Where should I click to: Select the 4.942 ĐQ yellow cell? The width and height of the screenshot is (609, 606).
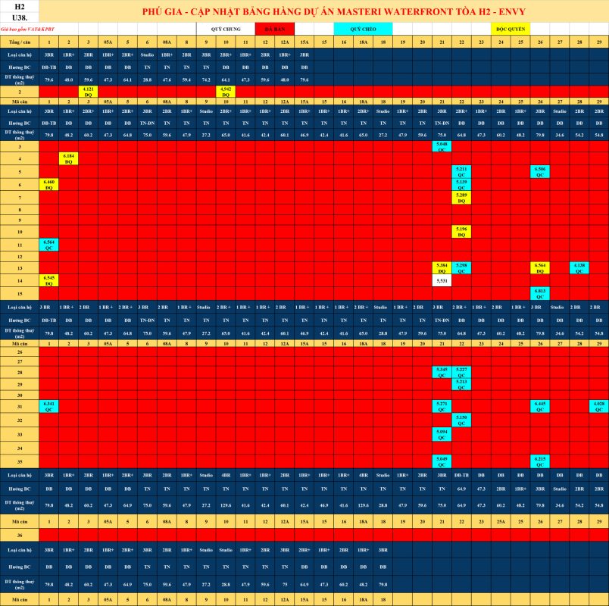[x=225, y=91]
